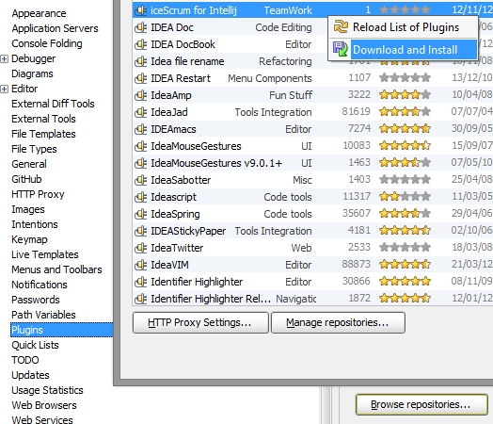Click the star rating of IdeaVIM
493x424 pixels.
pos(405,265)
